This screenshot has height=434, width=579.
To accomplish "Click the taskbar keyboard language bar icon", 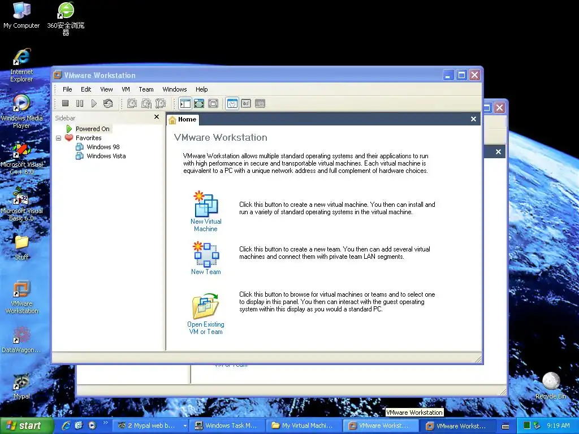I will [505, 426].
